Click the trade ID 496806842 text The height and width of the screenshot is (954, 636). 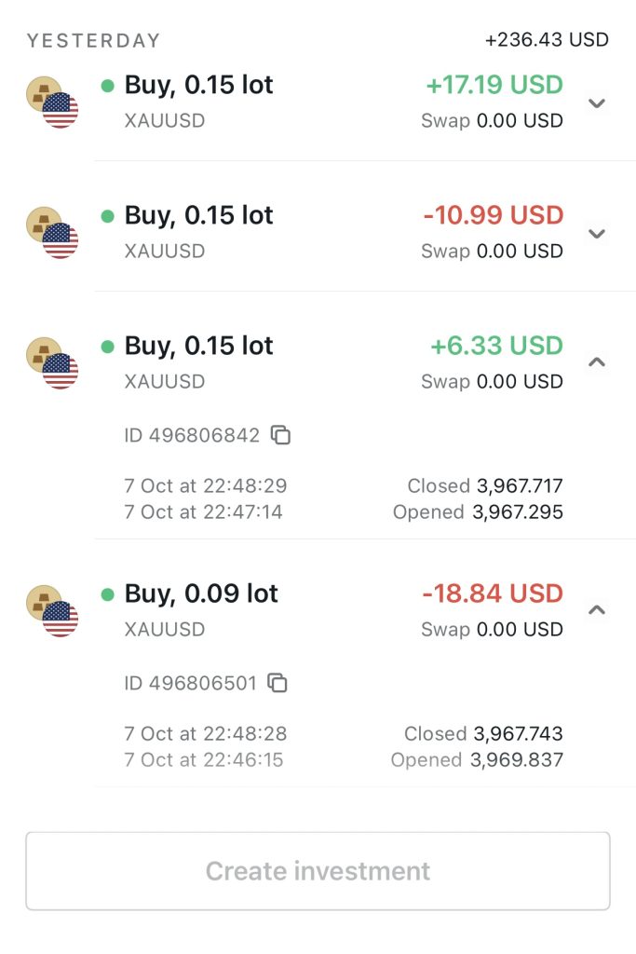[192, 435]
